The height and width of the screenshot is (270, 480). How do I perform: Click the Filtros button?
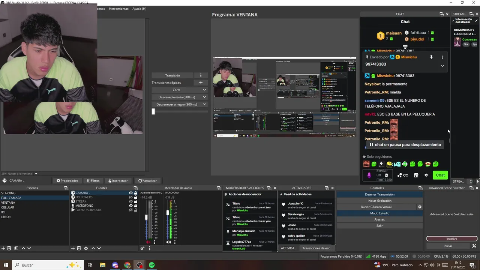(x=93, y=181)
